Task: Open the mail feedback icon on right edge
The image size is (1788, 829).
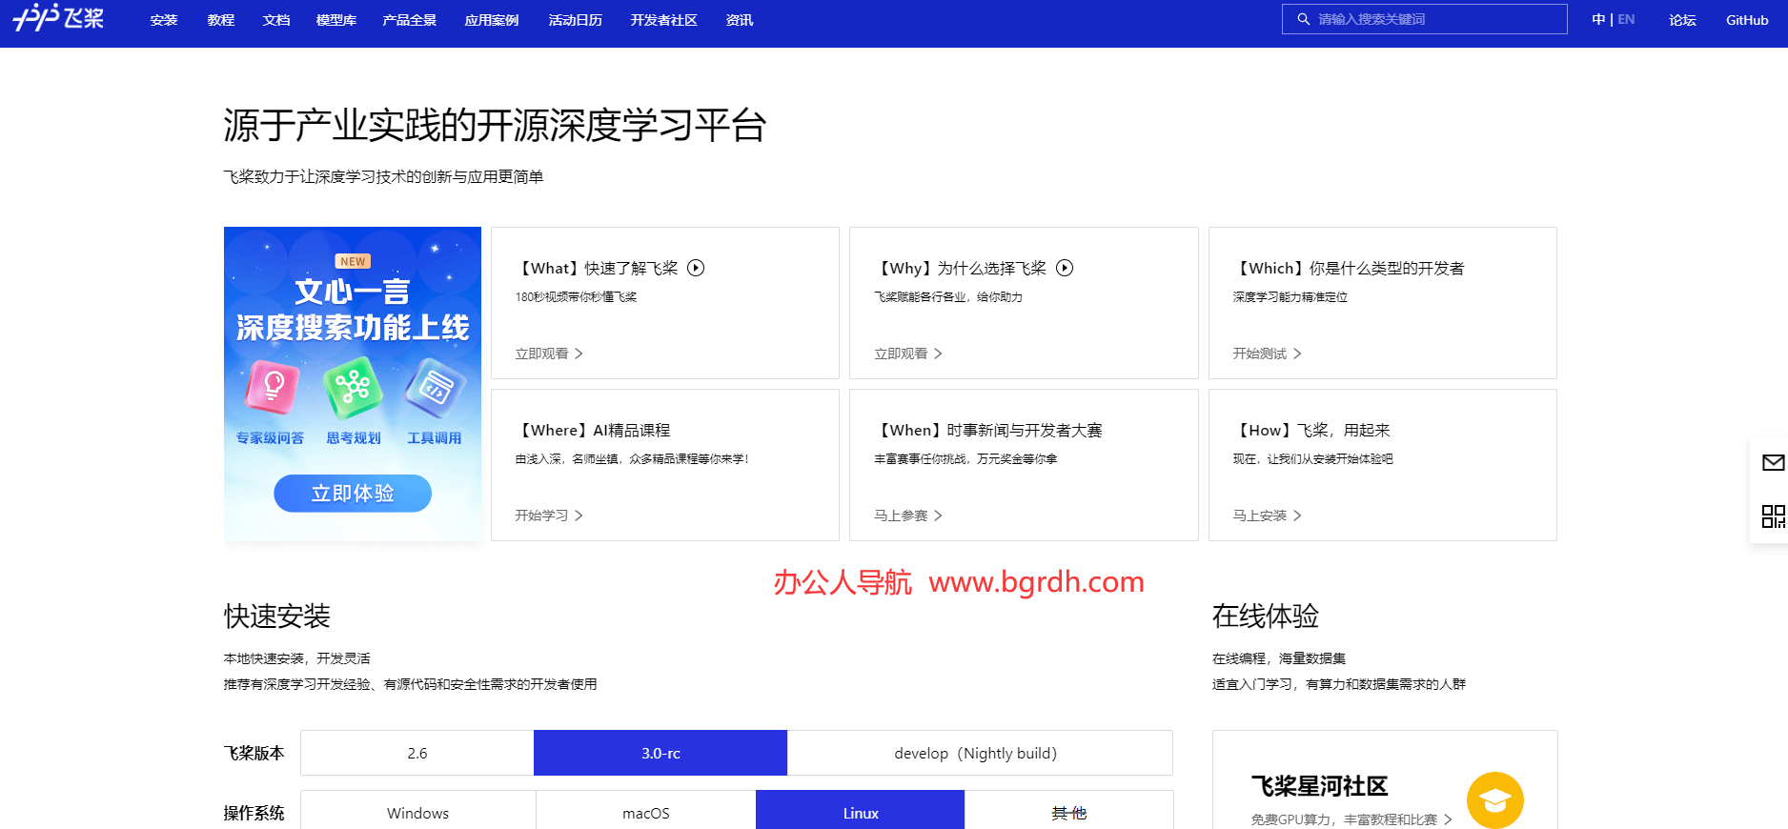Action: coord(1773,463)
